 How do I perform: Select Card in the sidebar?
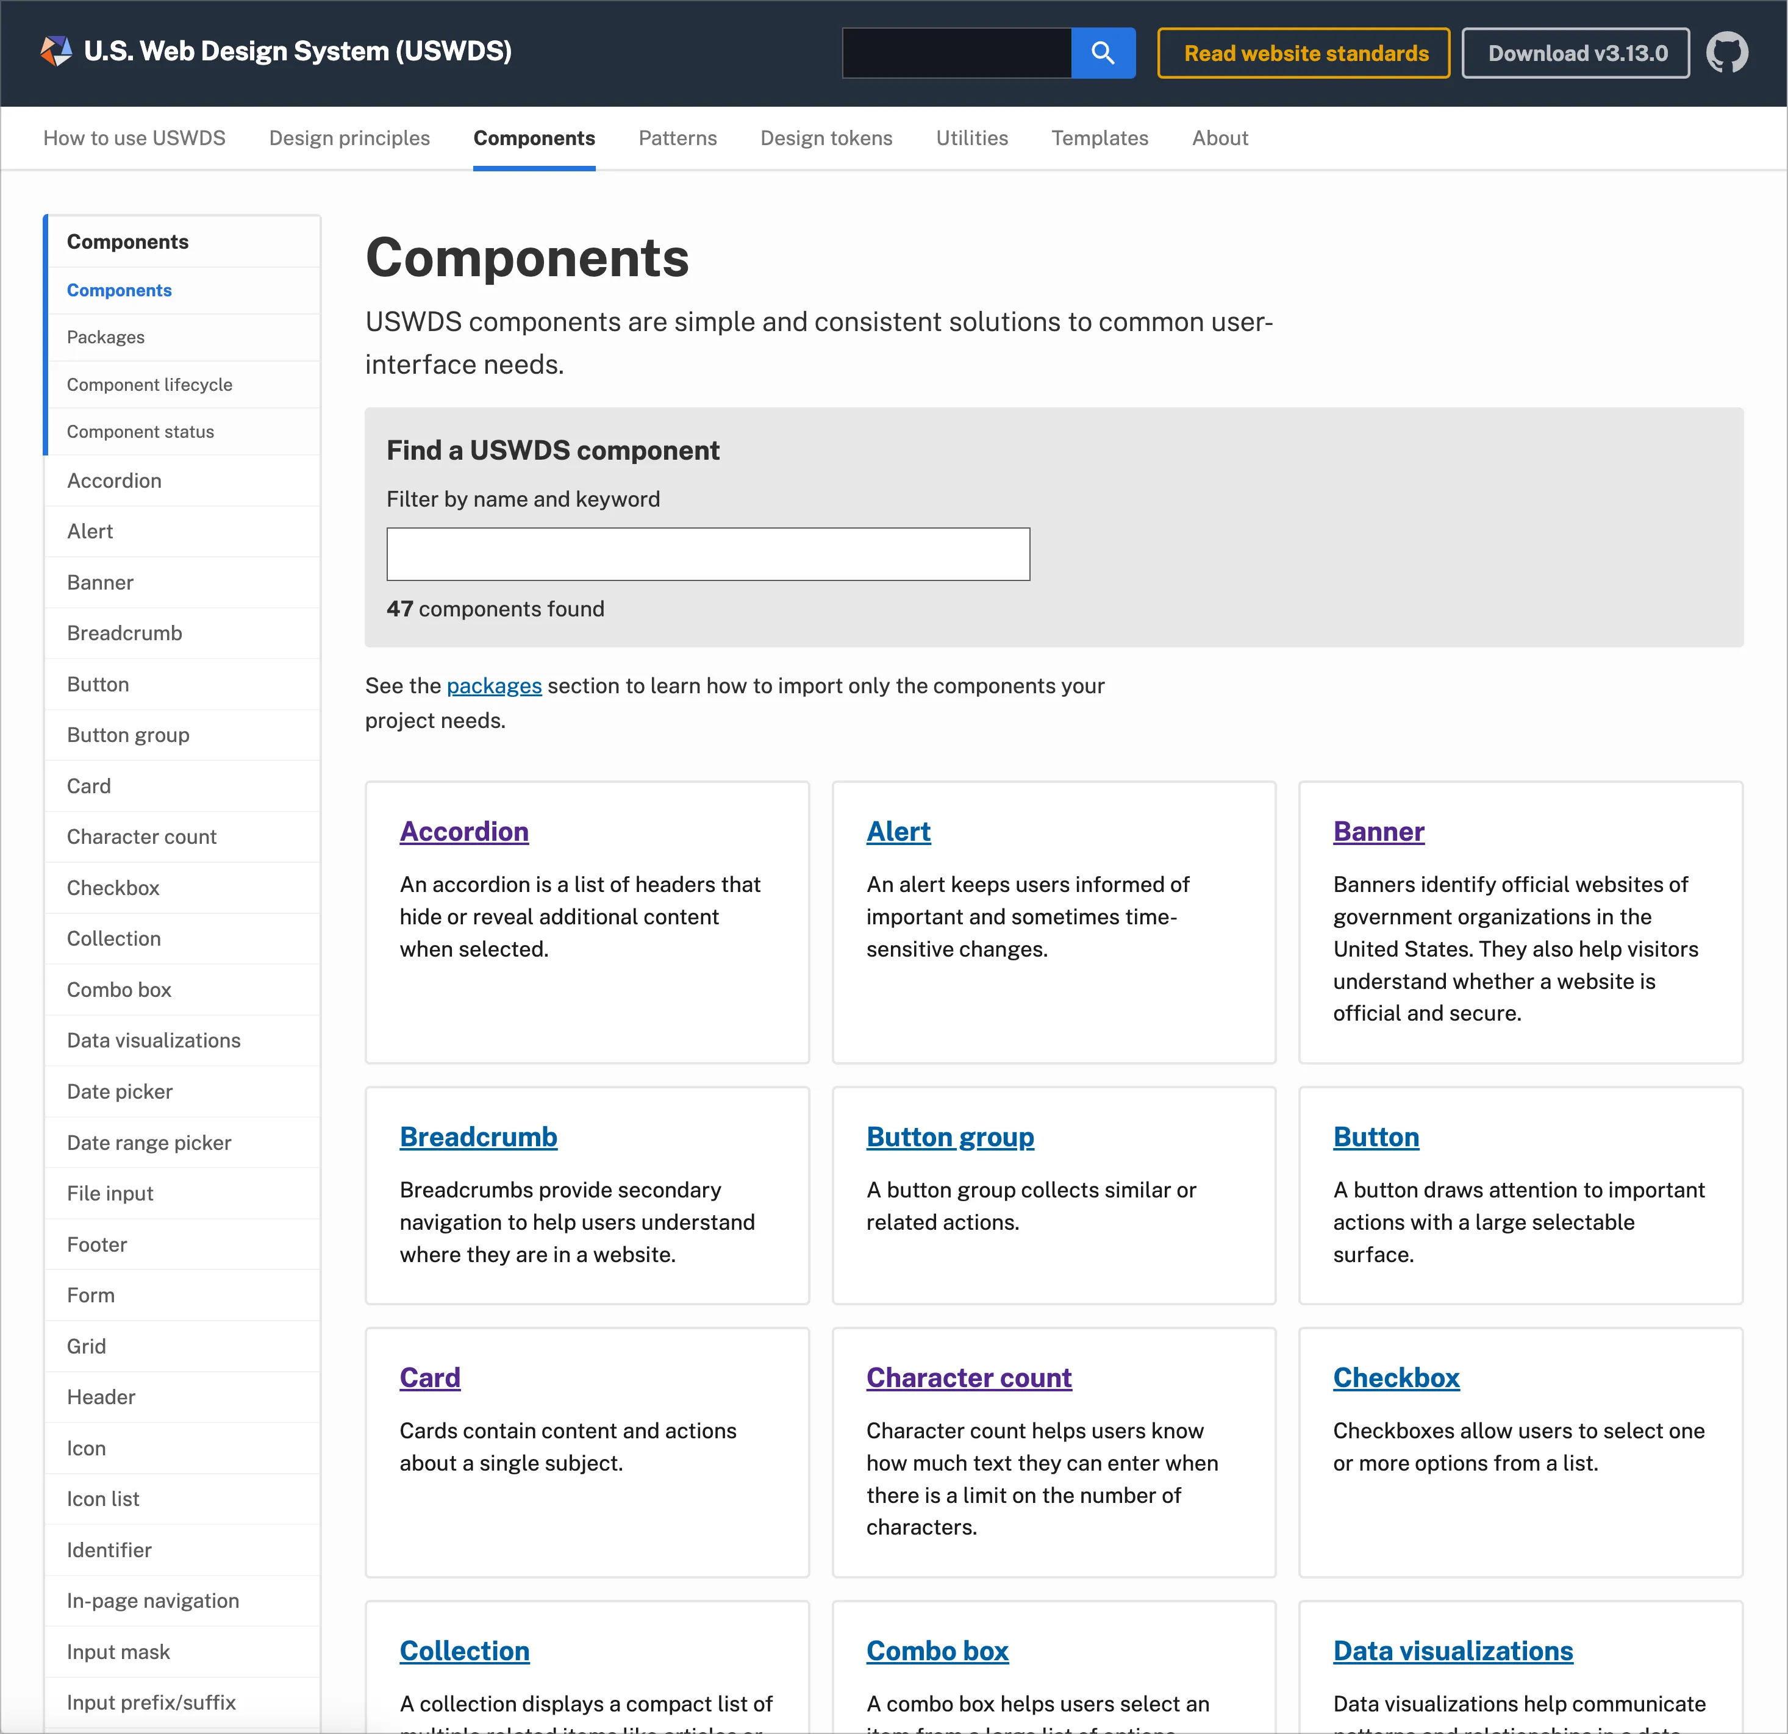(184, 787)
